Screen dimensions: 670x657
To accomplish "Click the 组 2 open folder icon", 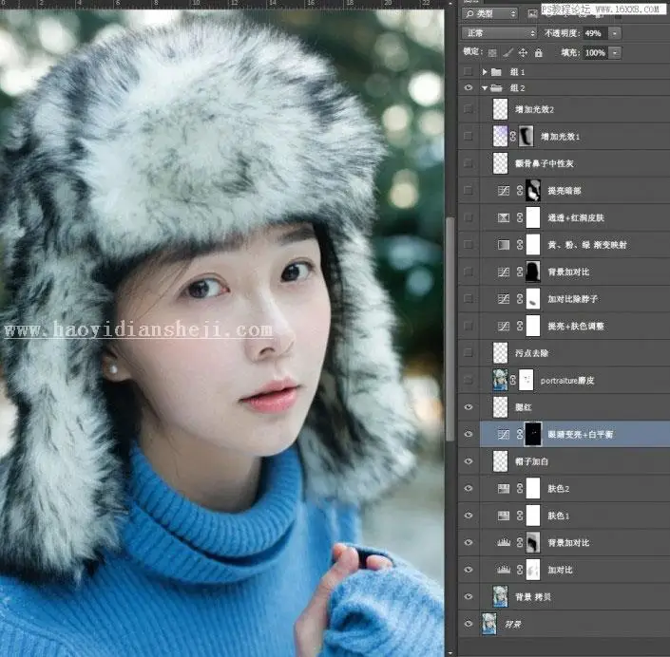I will (496, 88).
